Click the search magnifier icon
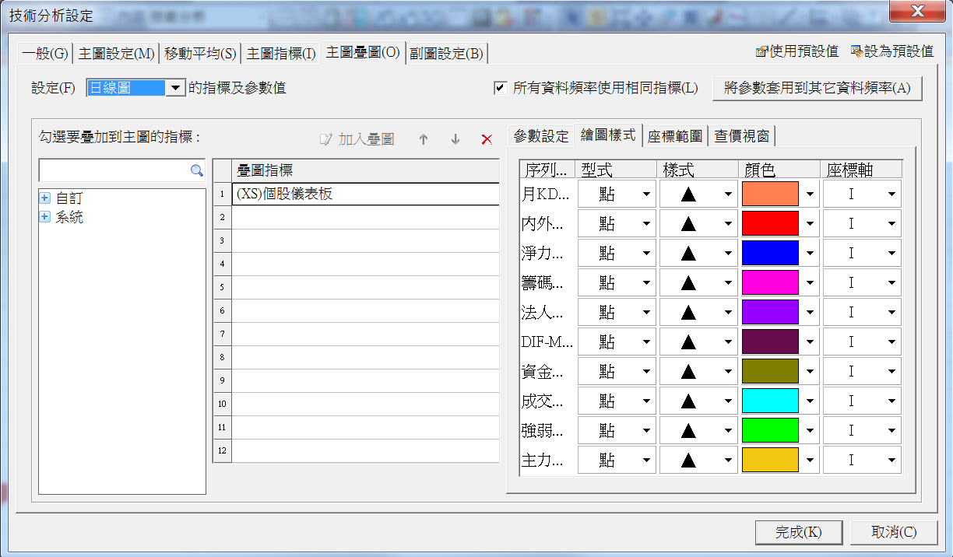 pos(197,170)
